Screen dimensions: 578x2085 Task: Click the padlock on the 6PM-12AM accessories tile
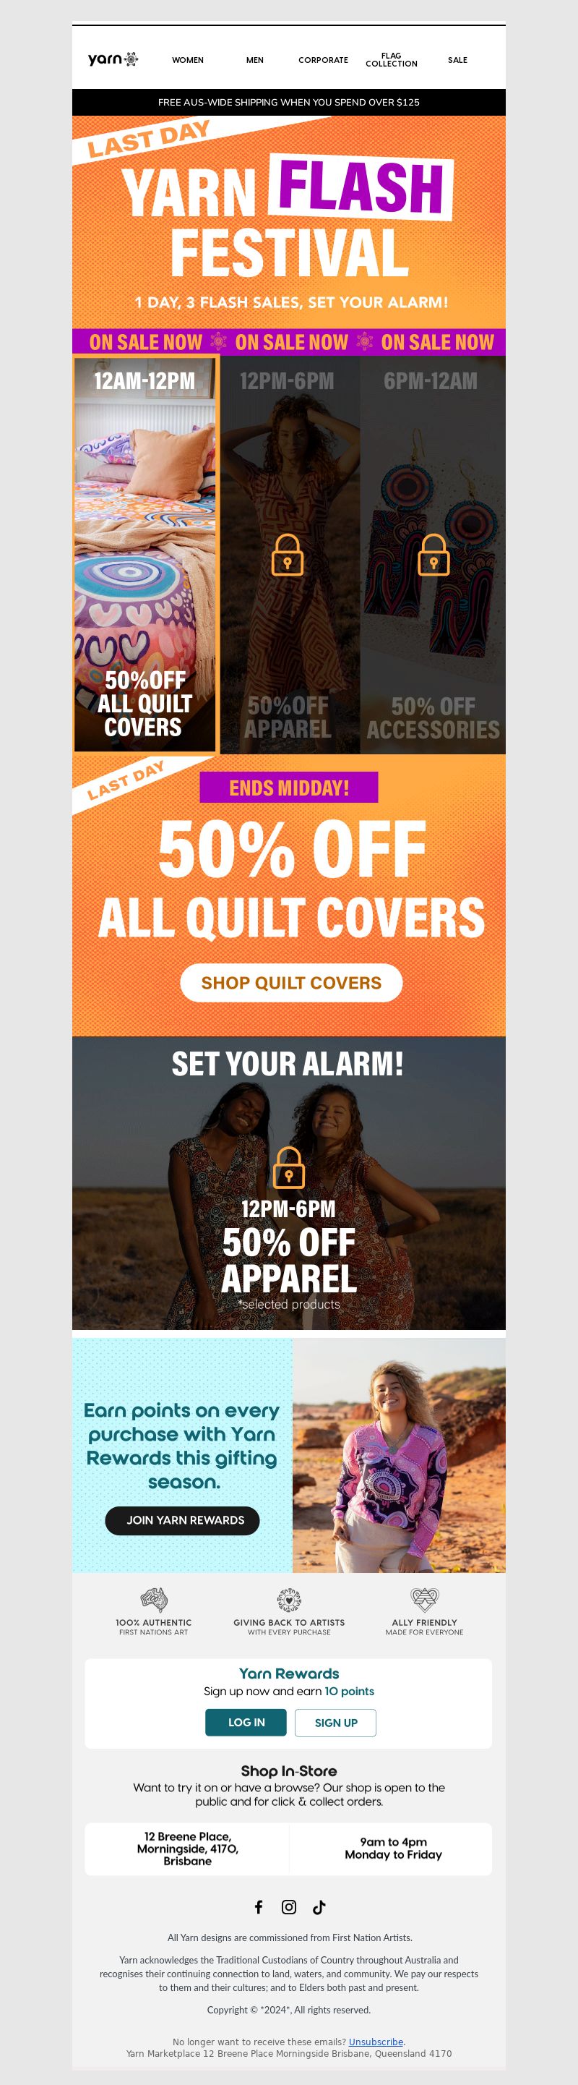coord(433,555)
